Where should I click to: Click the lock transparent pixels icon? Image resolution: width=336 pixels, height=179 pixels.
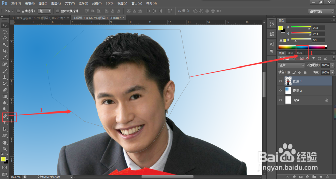pyautogui.click(x=289, y=72)
